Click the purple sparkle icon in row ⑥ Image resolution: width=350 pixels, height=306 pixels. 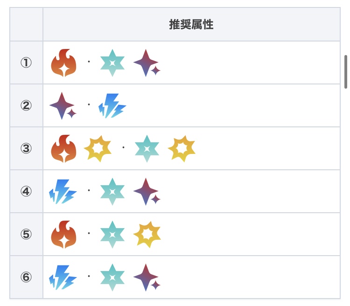(x=147, y=278)
